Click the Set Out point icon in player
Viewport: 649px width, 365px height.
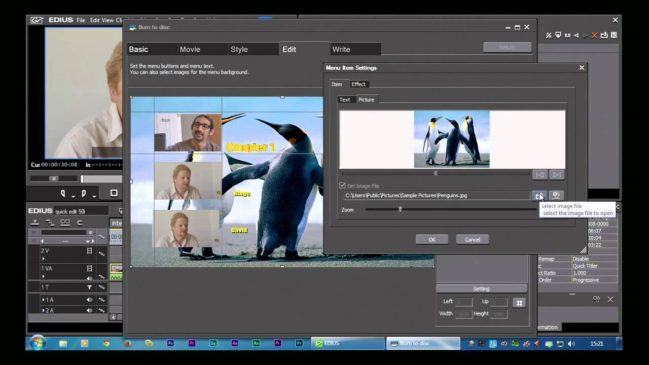click(84, 194)
